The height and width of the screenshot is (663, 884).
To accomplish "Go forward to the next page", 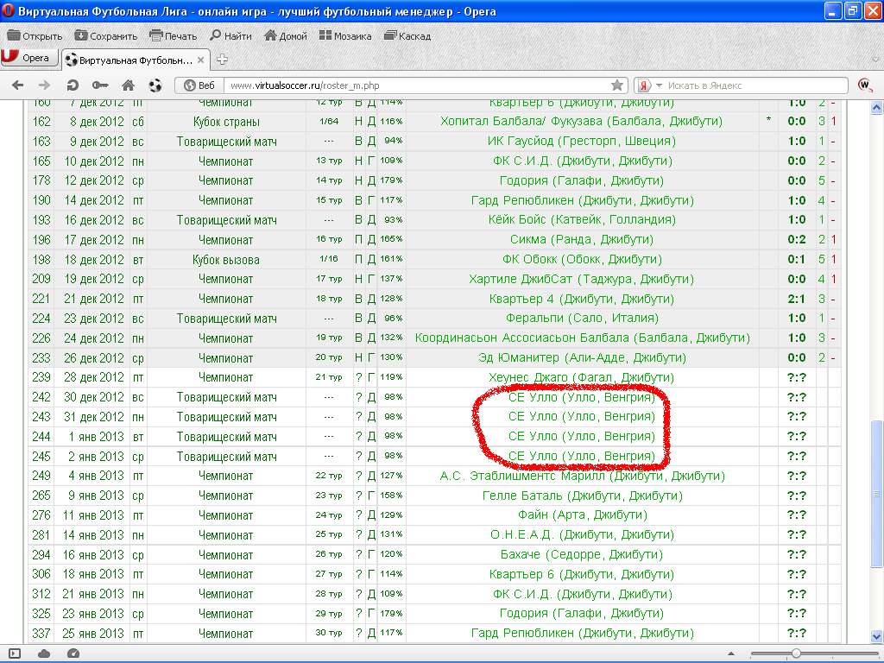I will click(44, 85).
